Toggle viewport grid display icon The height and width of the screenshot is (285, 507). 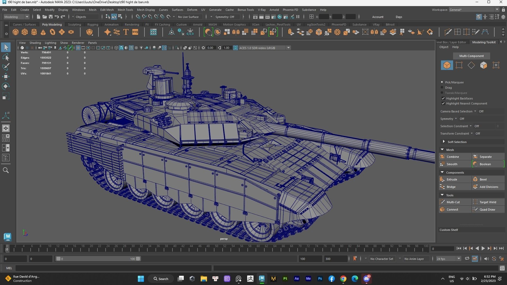(x=78, y=48)
